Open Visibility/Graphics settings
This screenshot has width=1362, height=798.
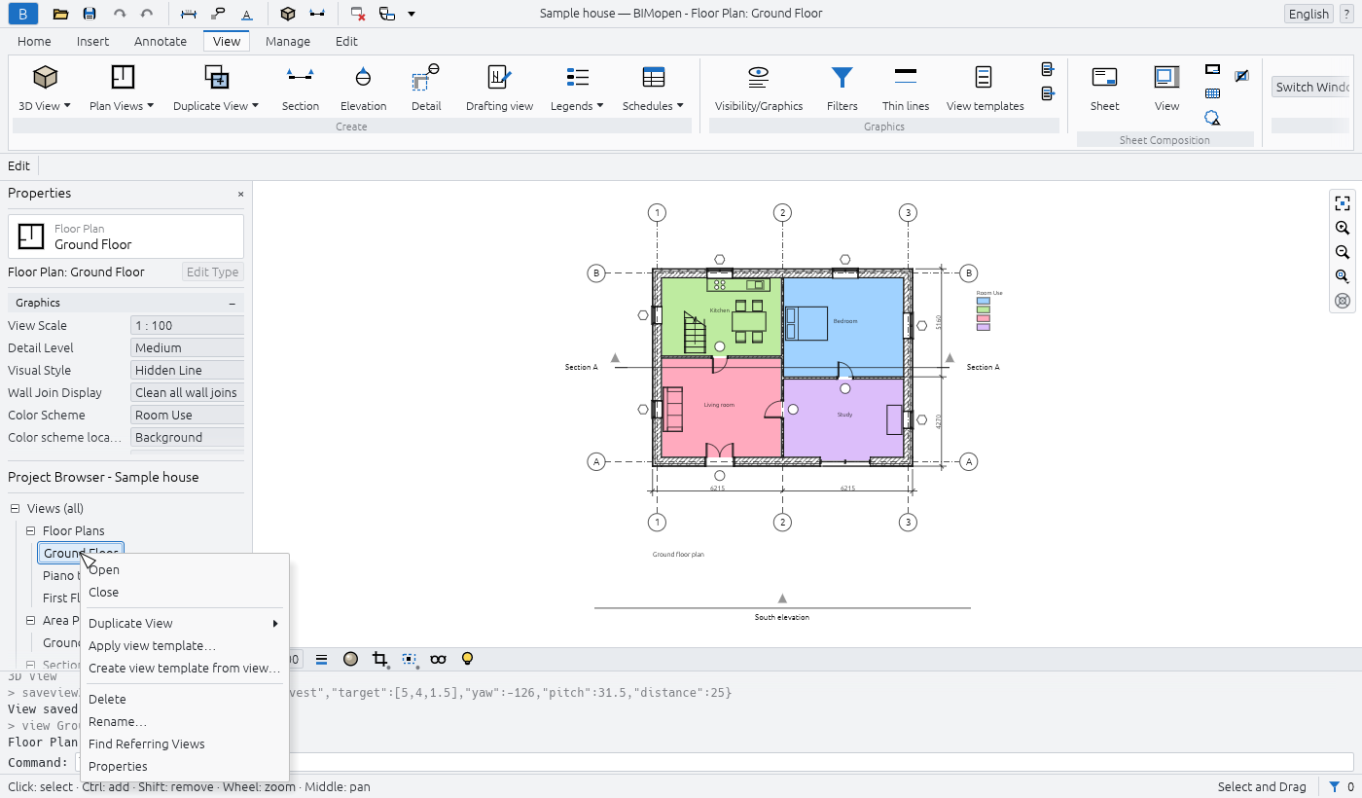759,89
